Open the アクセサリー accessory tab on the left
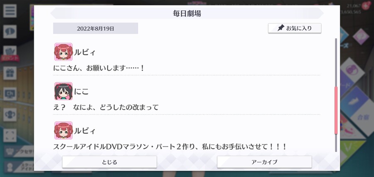Screen dimensions: 374x177 (19, 152)
